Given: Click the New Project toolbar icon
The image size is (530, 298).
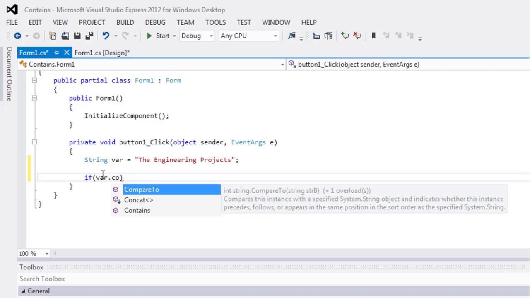Looking at the screenshot, I should point(53,36).
